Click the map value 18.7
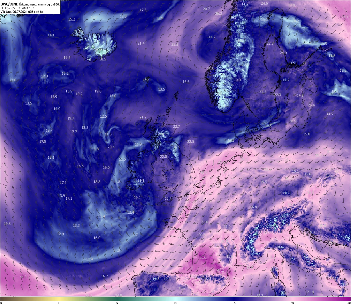 pyautogui.click(x=182, y=288)
